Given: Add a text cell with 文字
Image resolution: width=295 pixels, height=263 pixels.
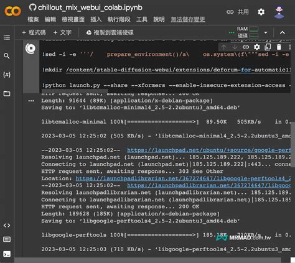Looking at the screenshot, I should point(62,32).
